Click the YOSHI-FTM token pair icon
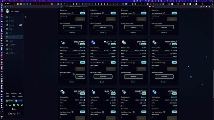This screenshot has height=120, width=214. pos(93,92)
